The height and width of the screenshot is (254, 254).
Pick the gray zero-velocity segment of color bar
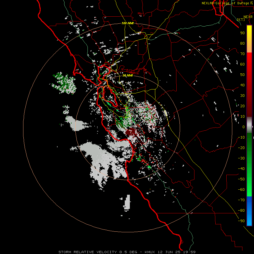point(249,125)
